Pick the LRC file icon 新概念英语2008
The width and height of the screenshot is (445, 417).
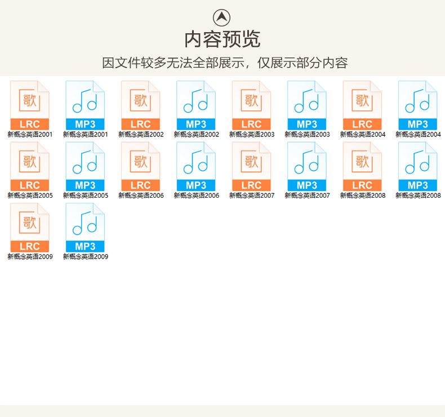[362, 166]
